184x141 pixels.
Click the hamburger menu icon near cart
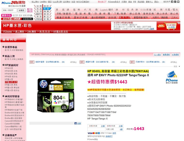tap(179, 23)
